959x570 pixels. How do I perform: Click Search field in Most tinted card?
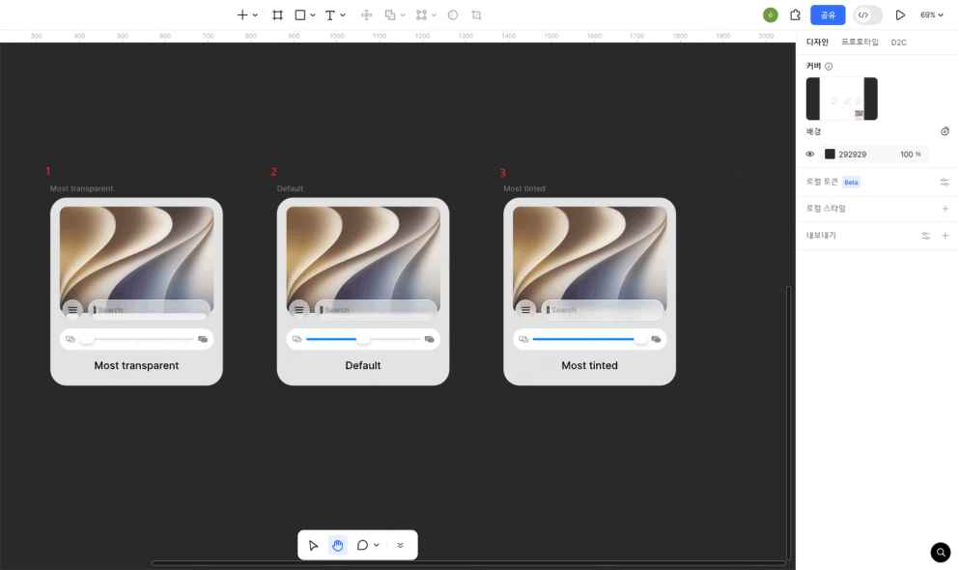(603, 310)
